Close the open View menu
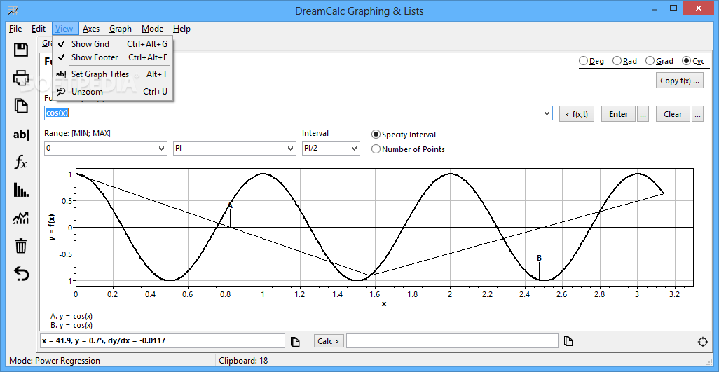 [64, 29]
